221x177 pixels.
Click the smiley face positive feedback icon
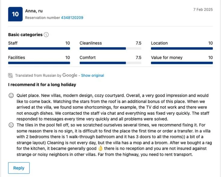(x=11, y=95)
